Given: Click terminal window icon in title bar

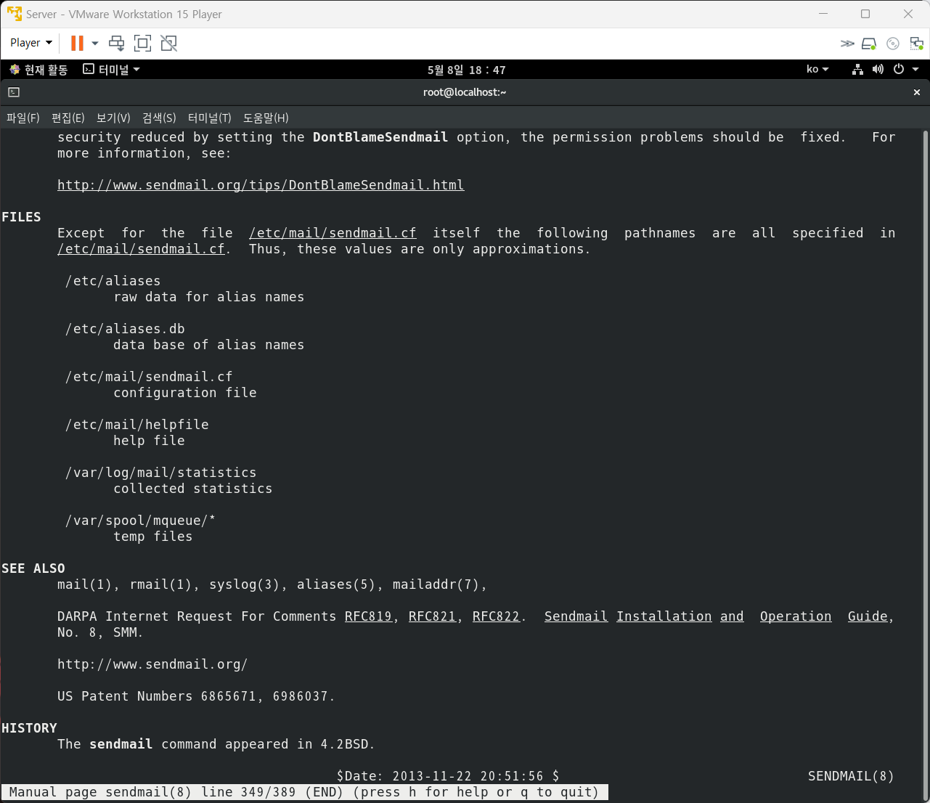Looking at the screenshot, I should [x=14, y=92].
